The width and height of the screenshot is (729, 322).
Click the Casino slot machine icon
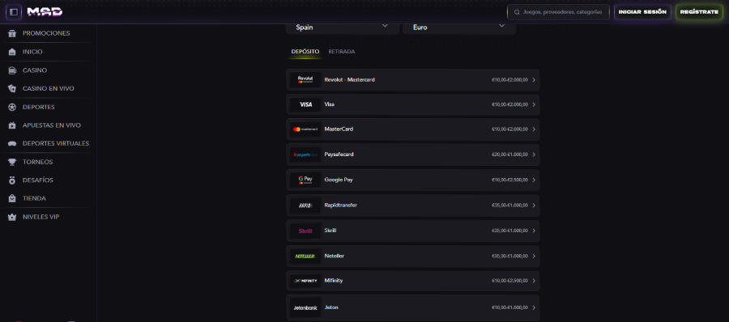tap(12, 70)
